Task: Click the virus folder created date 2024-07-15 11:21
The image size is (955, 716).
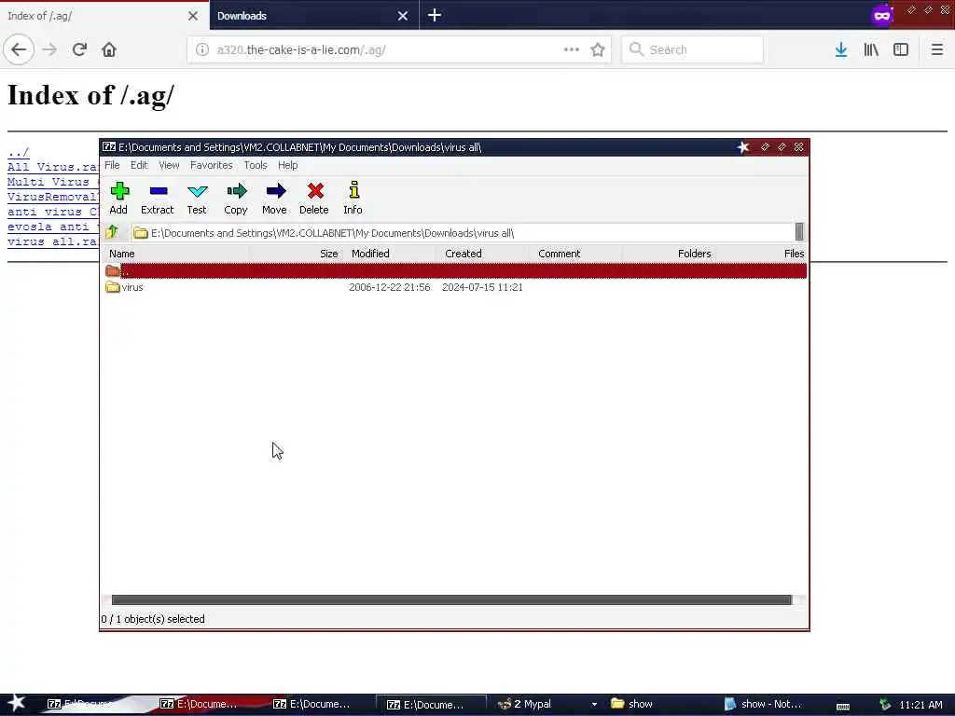Action: click(x=482, y=287)
